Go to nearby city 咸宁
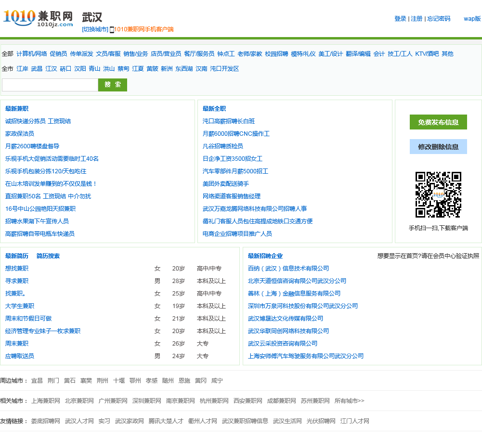482x438 pixels. pyautogui.click(x=217, y=381)
